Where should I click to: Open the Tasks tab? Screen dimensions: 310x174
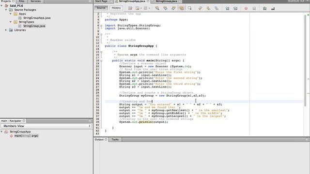pos(115,140)
